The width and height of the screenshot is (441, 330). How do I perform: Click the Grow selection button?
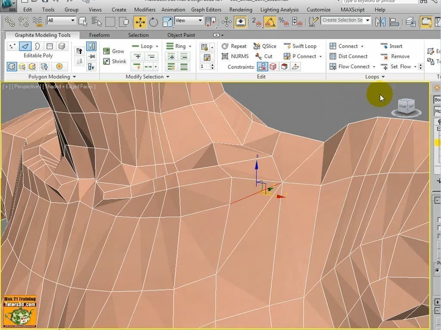tap(114, 51)
